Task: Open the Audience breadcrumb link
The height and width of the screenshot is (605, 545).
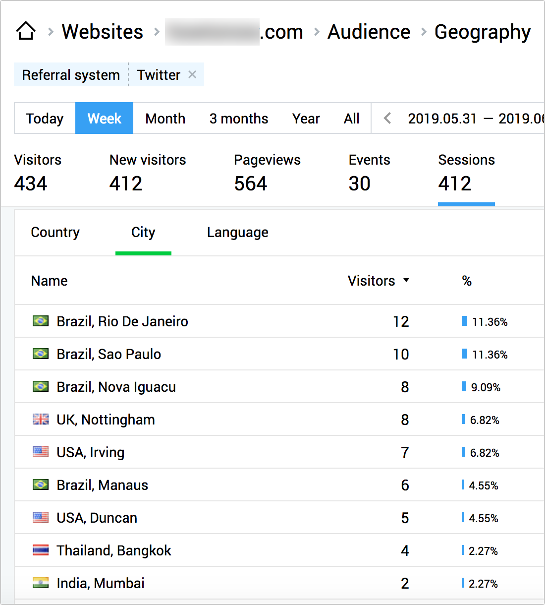Action: 369,31
